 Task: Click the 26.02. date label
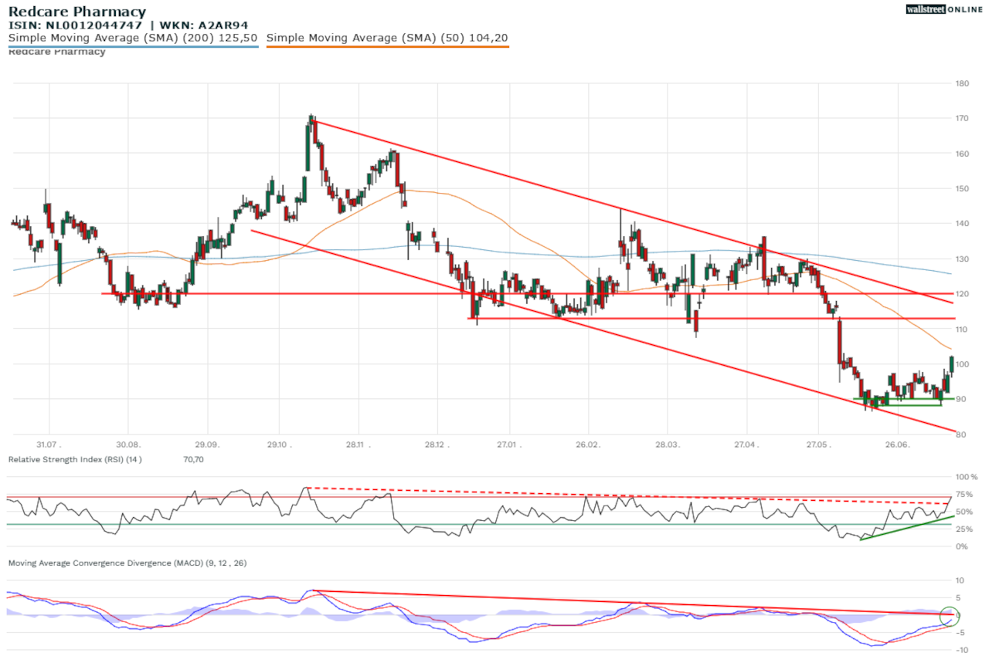588,445
